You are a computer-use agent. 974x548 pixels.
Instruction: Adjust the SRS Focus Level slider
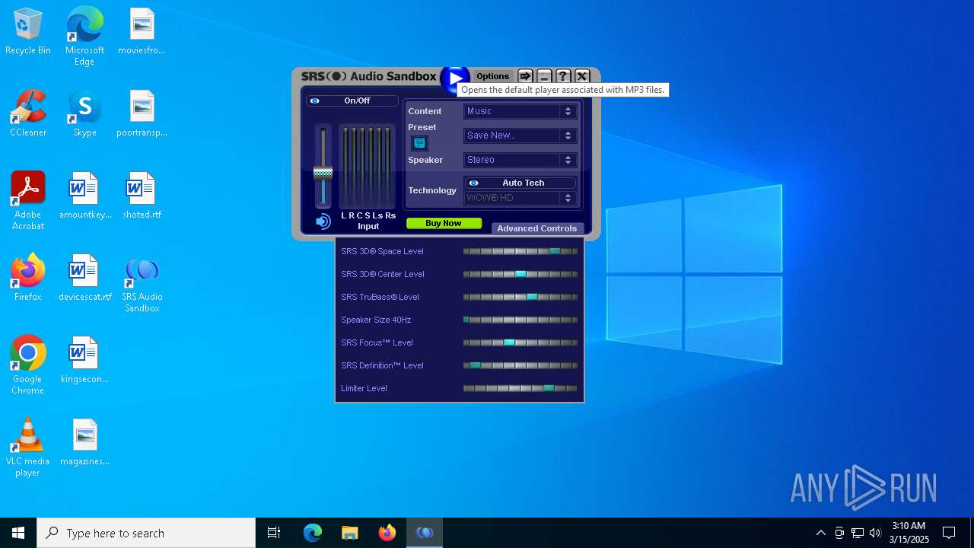(520, 342)
